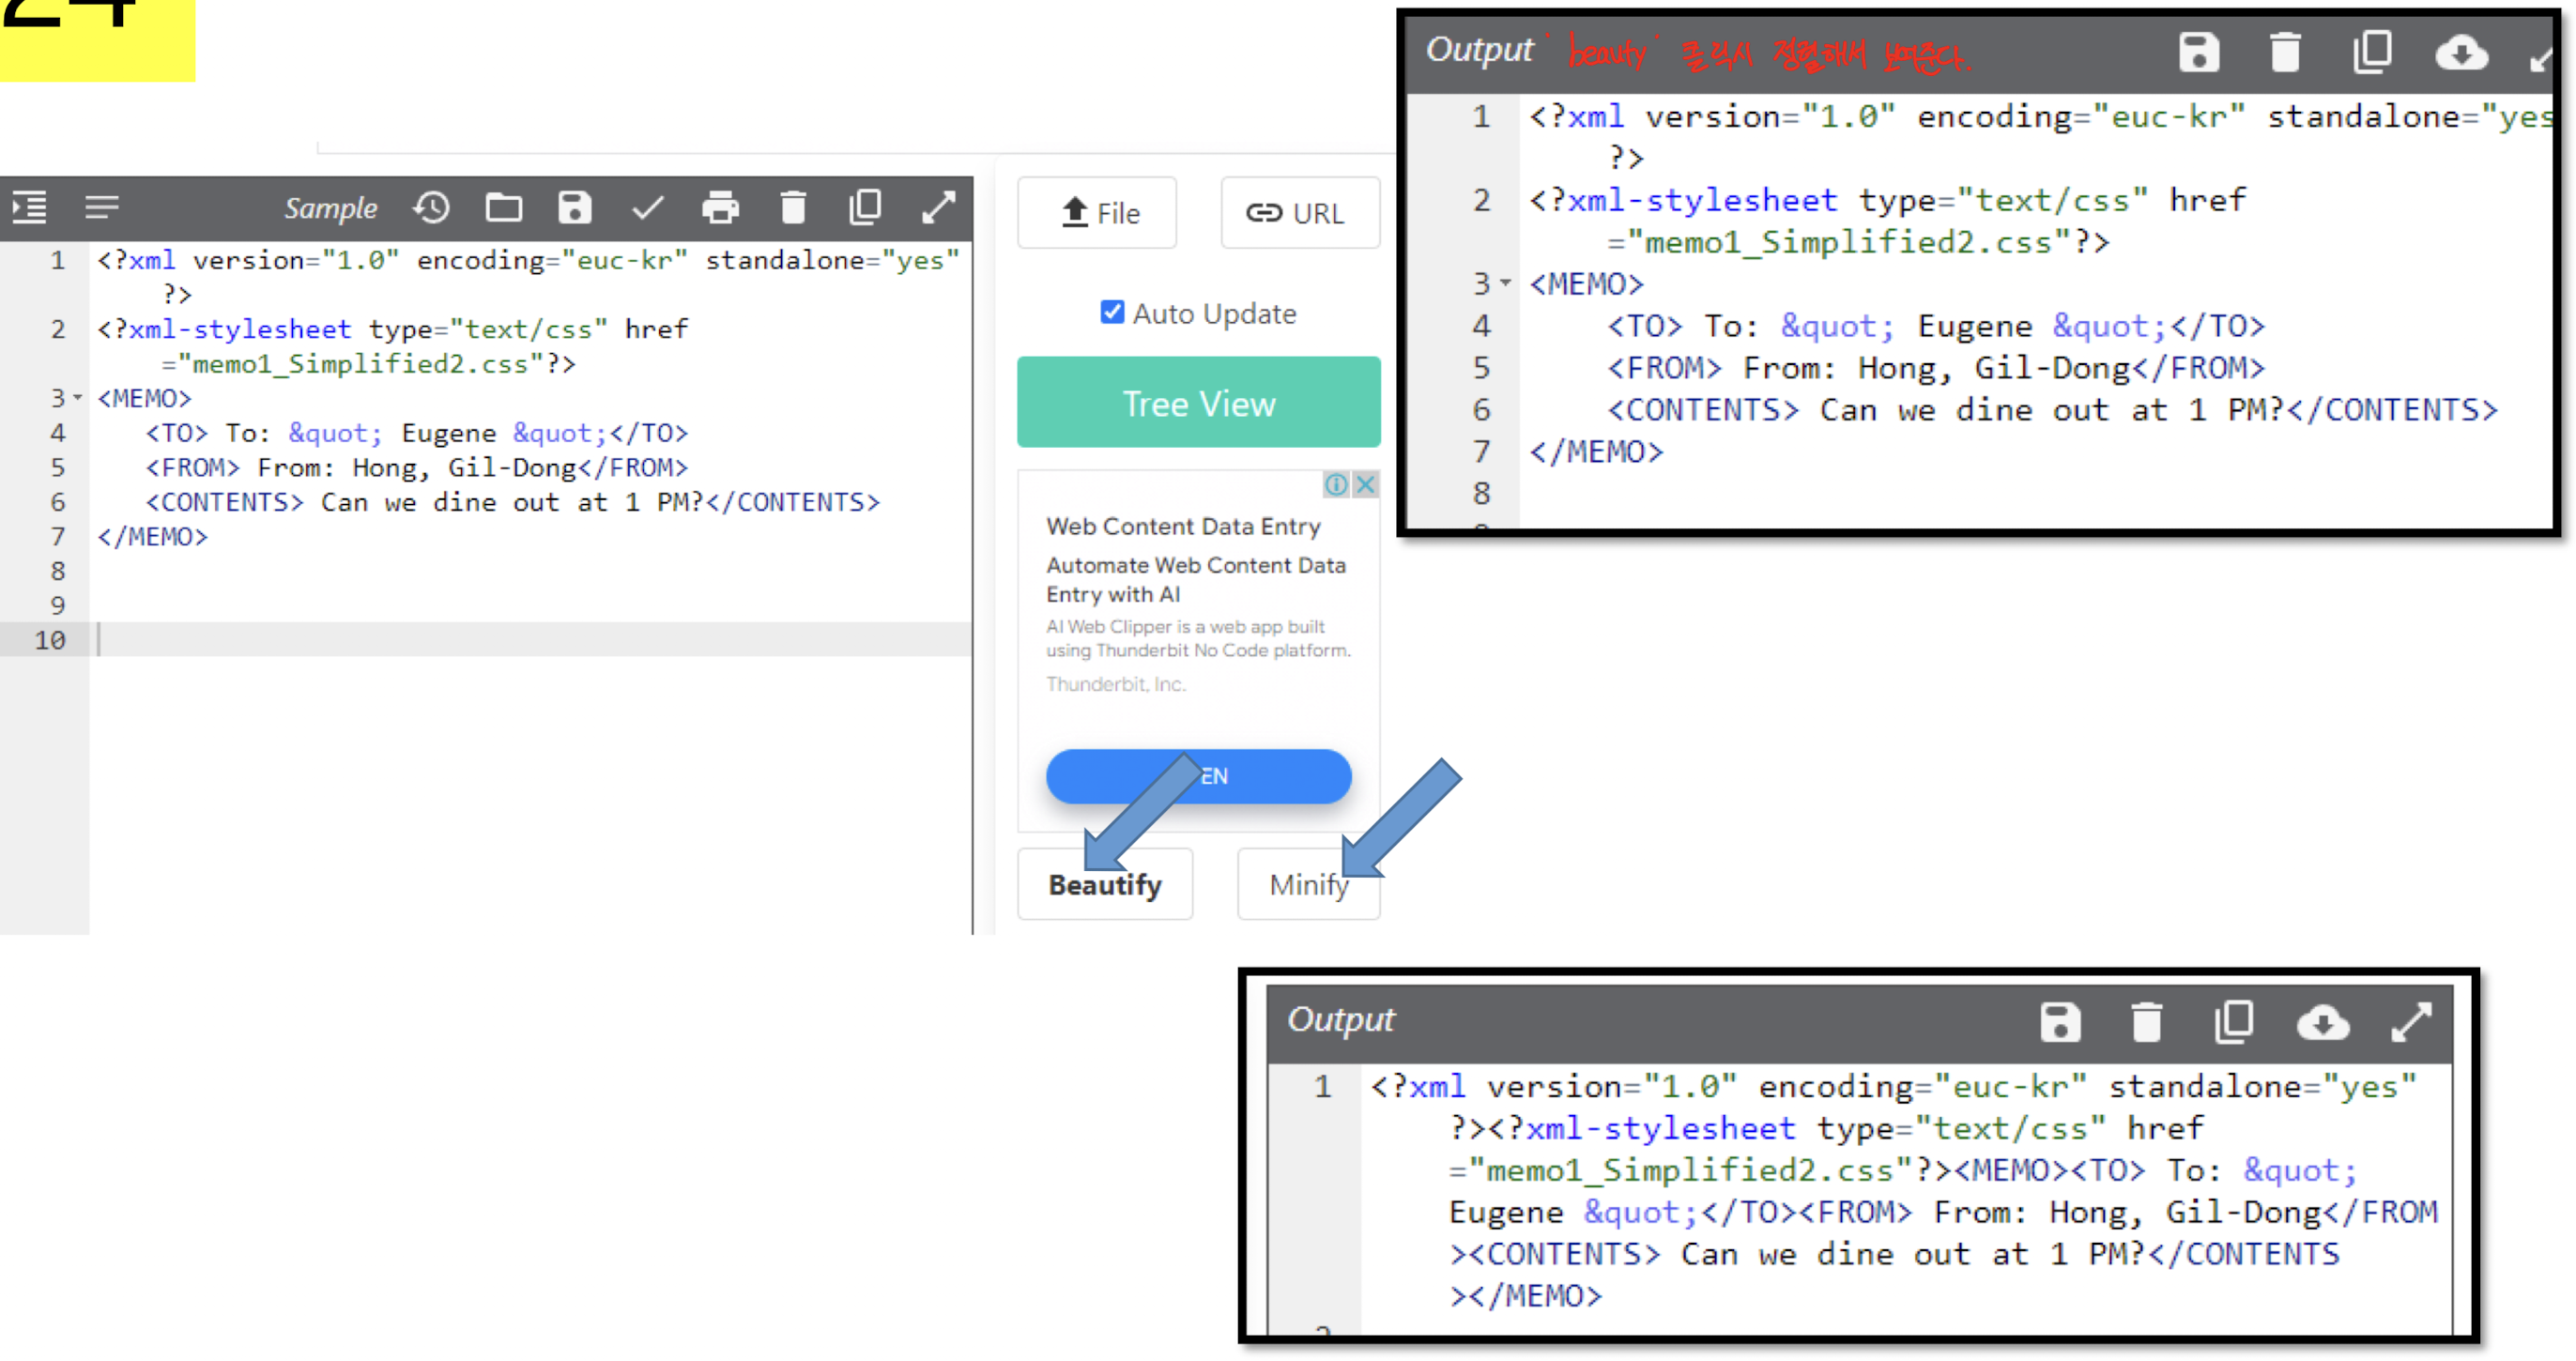The height and width of the screenshot is (1361, 2576).
Task: Open the File upload option
Action: (x=1097, y=212)
